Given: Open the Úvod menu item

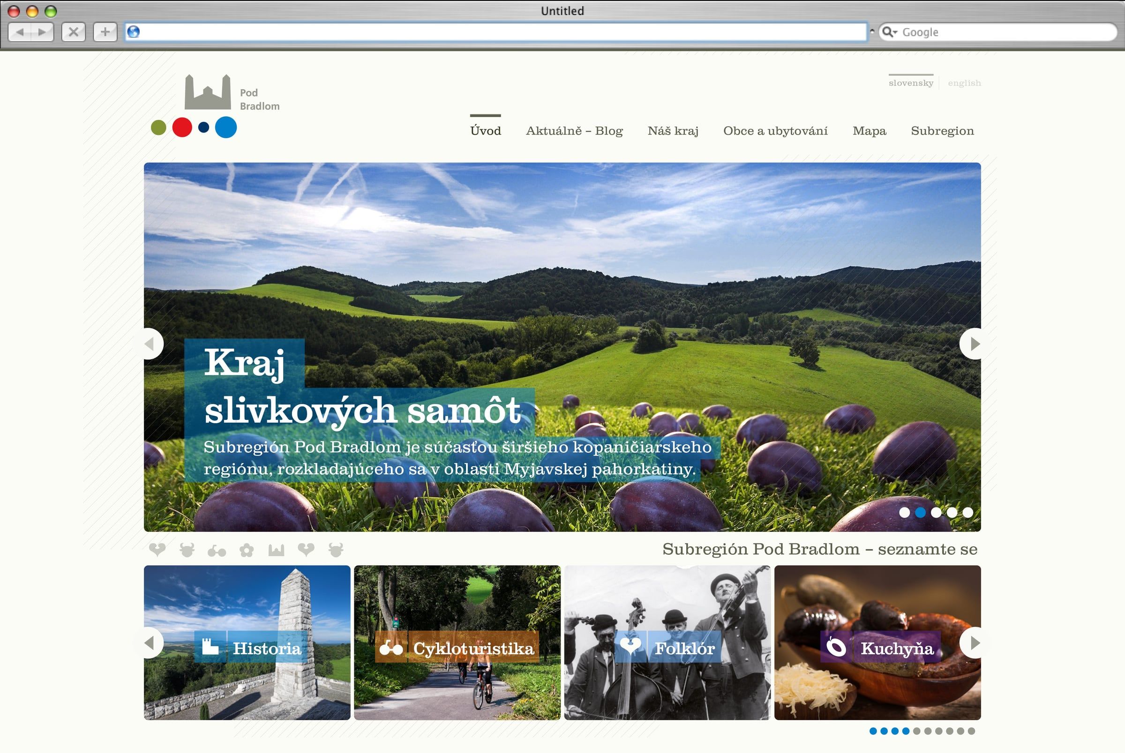Looking at the screenshot, I should pos(485,131).
